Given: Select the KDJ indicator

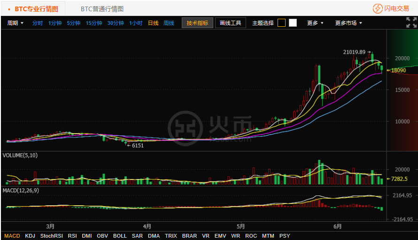Looking at the screenshot, I should coord(30,236).
